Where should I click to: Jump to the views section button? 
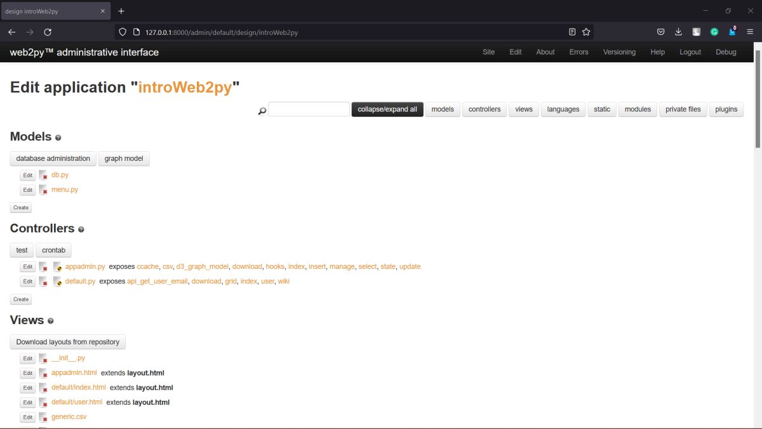coord(524,109)
